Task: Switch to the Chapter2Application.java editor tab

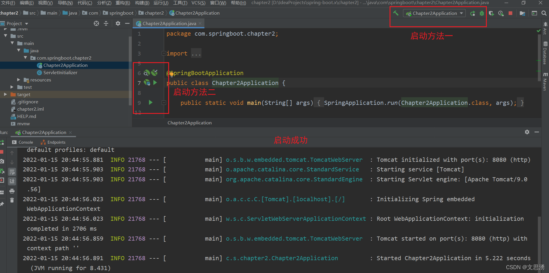Action: point(169,23)
